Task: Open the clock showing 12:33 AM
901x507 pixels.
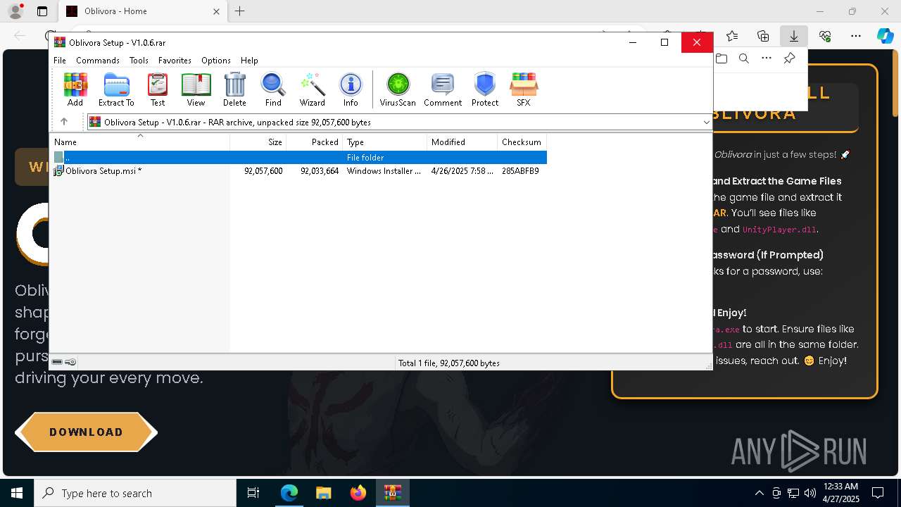Action: point(840,493)
